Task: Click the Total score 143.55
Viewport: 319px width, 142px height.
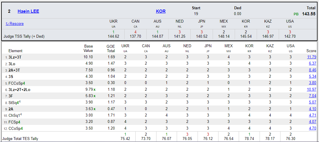Action: coord(309,14)
